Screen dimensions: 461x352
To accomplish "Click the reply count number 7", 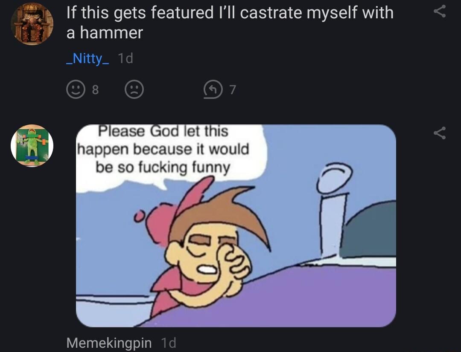I will click(x=232, y=89).
